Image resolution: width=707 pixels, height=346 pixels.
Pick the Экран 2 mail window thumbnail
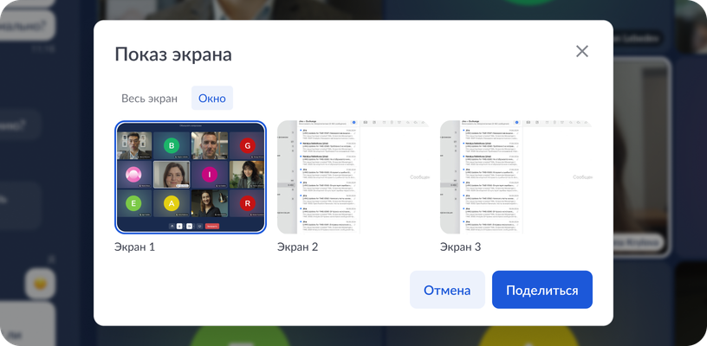pyautogui.click(x=353, y=177)
